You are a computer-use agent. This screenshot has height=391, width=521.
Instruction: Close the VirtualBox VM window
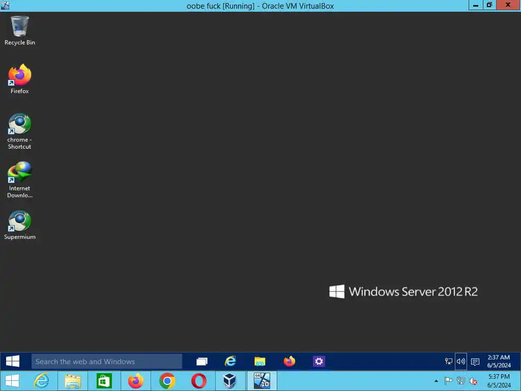(508, 5)
